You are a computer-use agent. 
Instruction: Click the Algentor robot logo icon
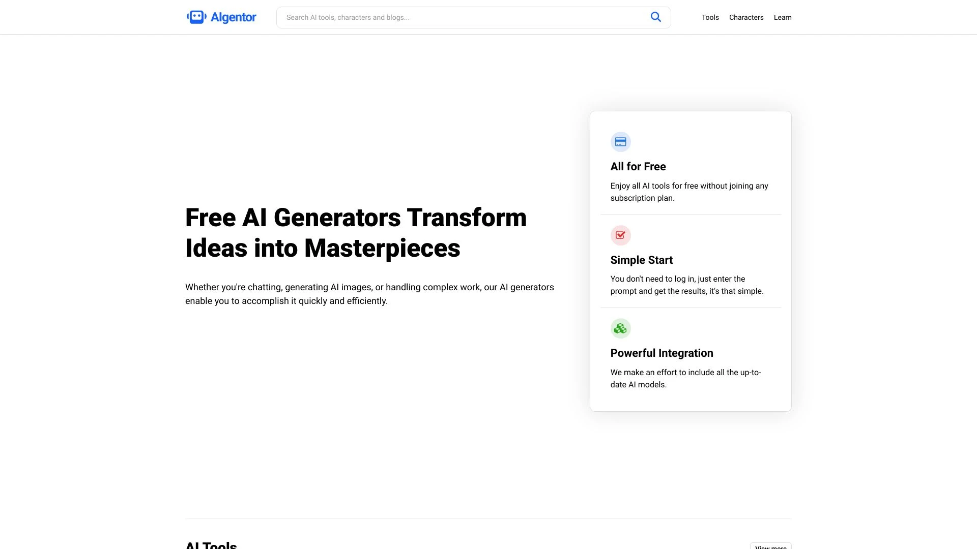(197, 17)
